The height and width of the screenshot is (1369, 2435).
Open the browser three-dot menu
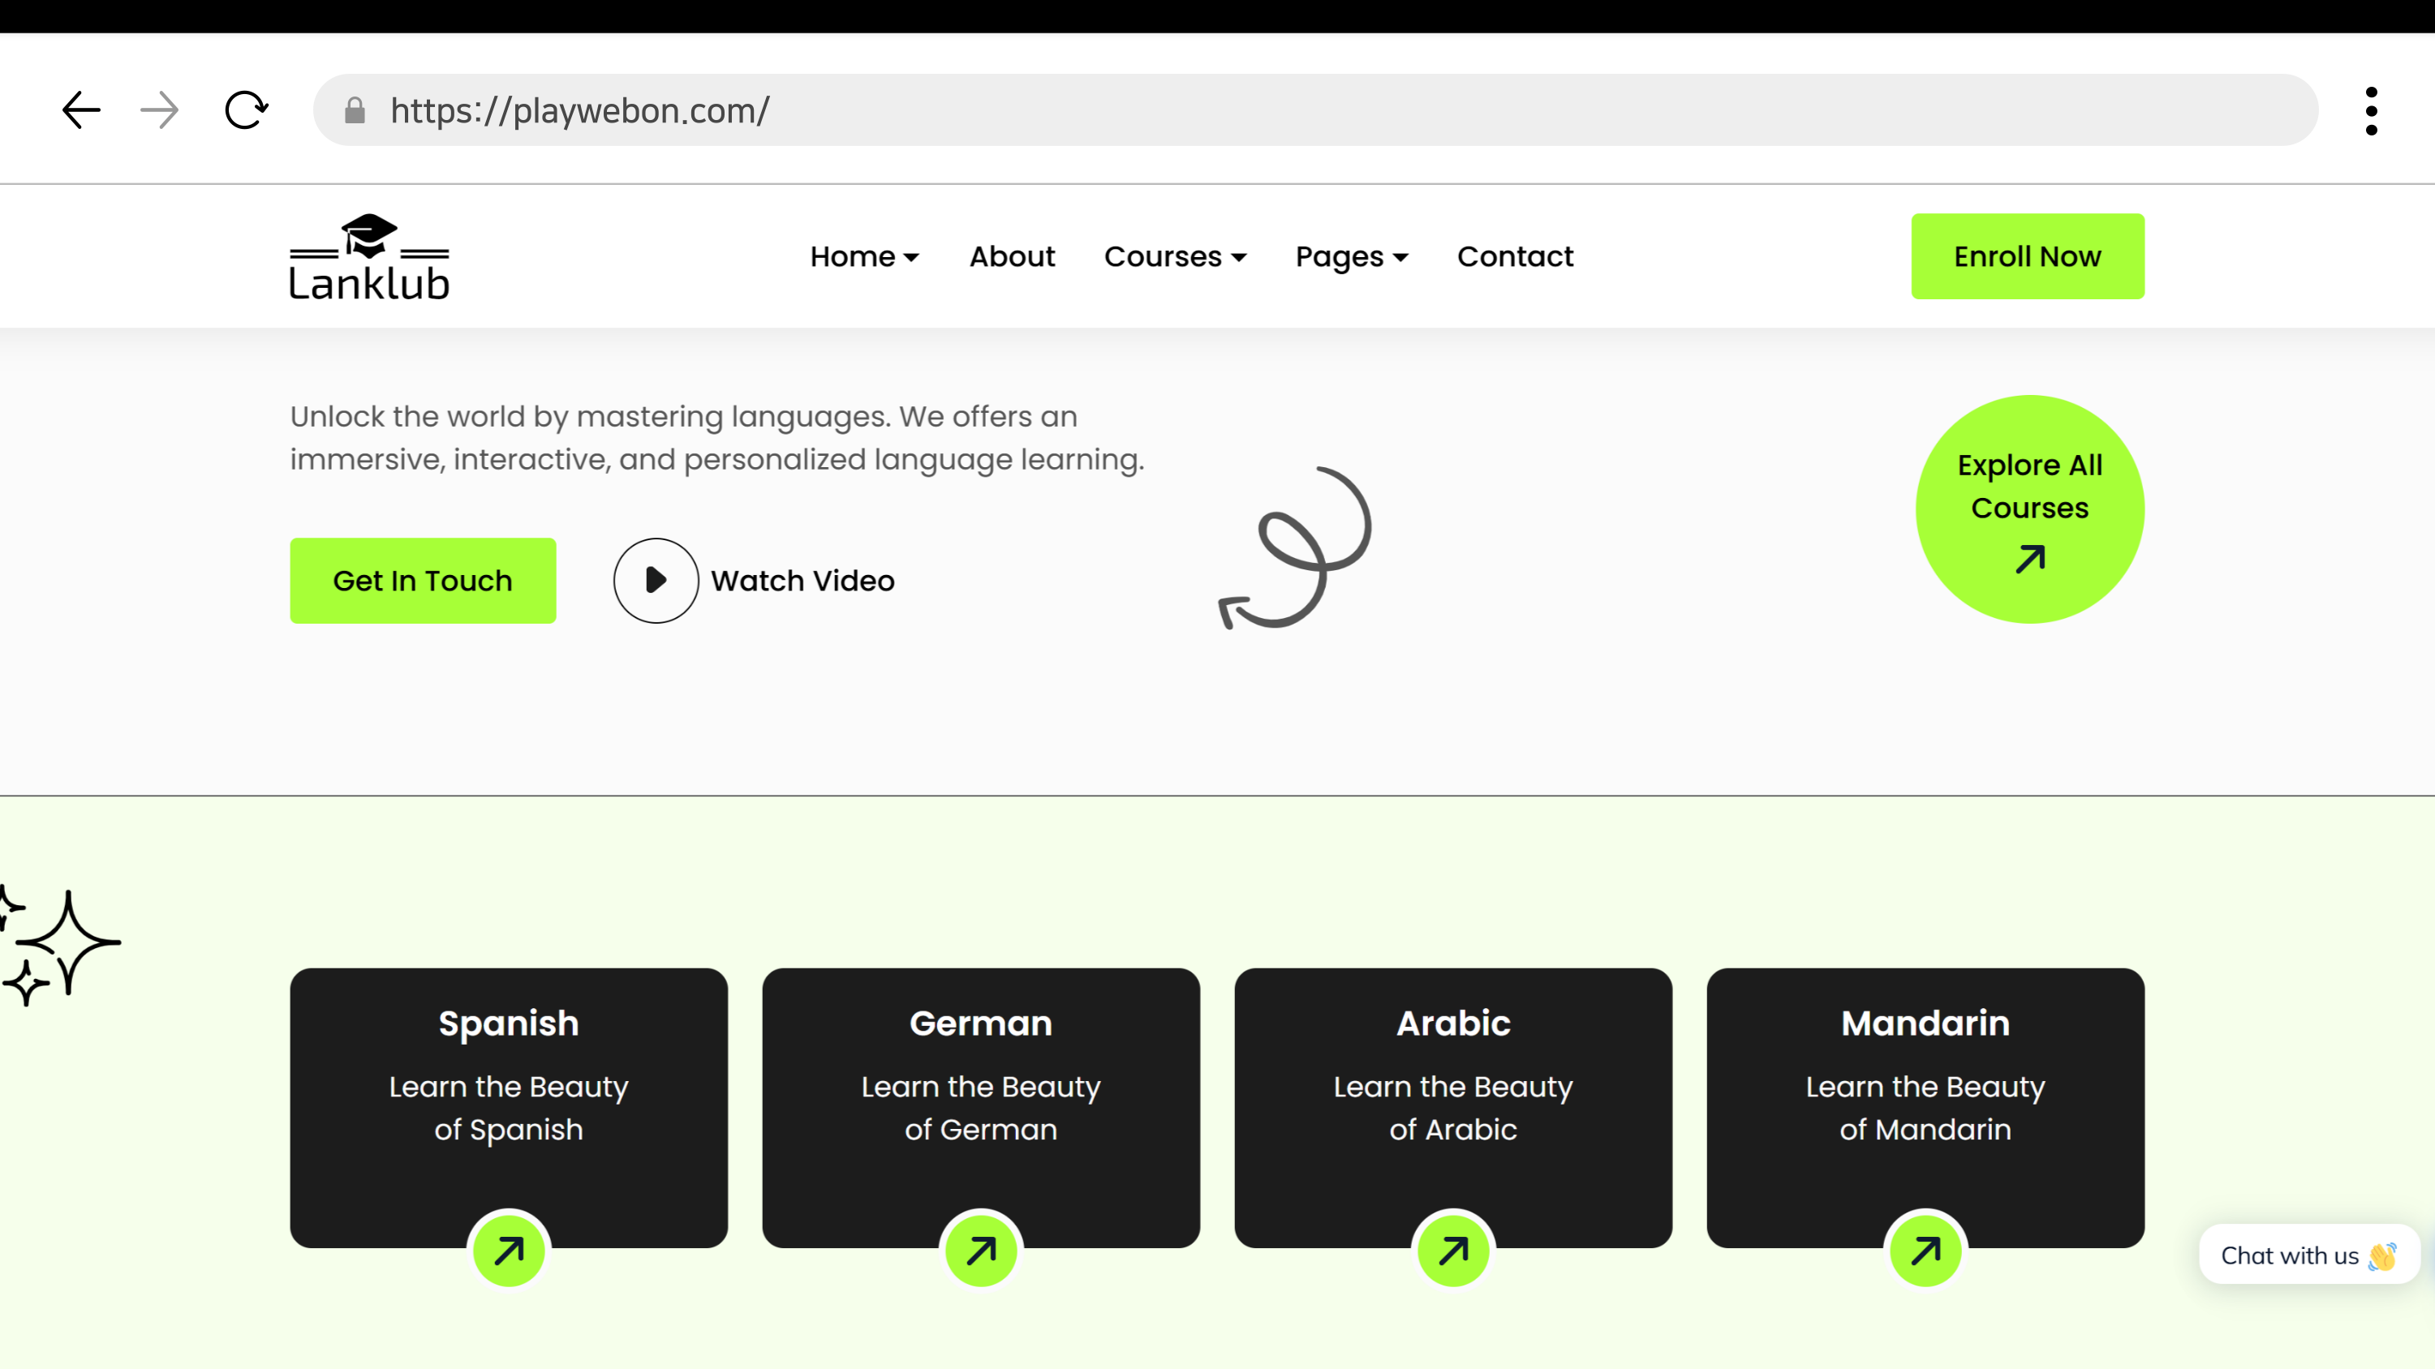click(2371, 110)
